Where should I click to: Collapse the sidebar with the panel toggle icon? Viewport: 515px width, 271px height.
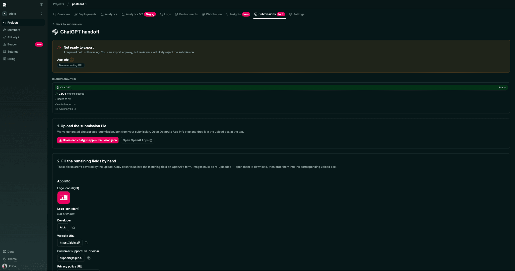click(41, 5)
